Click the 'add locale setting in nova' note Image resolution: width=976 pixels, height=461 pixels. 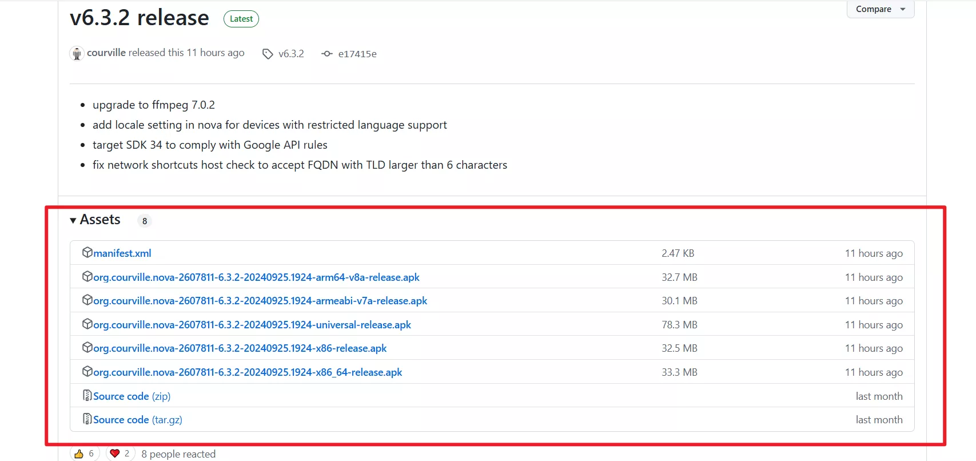point(270,125)
